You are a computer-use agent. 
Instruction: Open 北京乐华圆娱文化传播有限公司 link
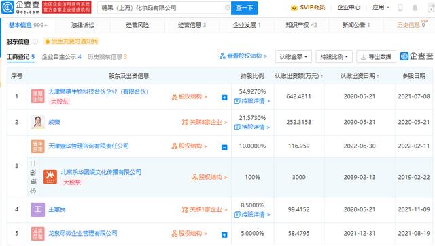pos(101,172)
